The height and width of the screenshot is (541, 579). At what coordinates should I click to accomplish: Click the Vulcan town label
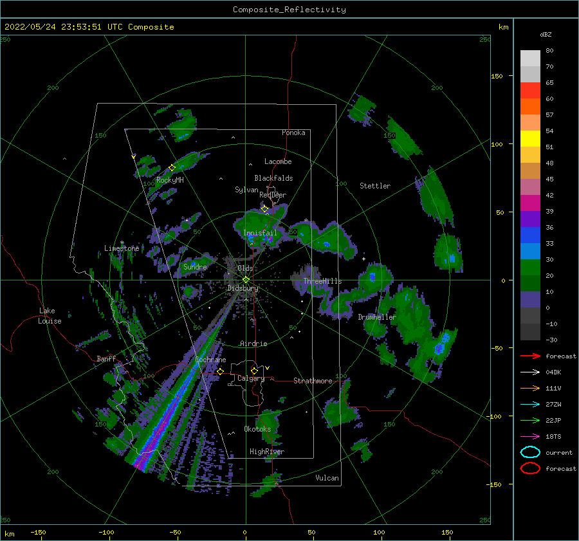point(327,478)
